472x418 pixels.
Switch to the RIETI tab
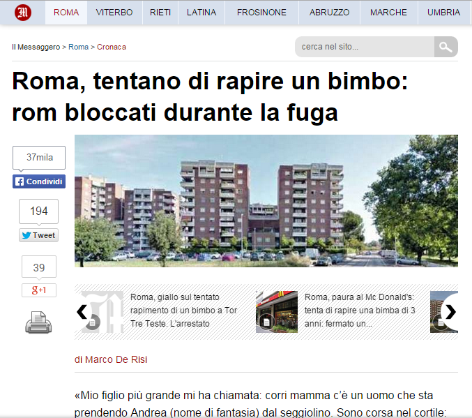click(160, 13)
